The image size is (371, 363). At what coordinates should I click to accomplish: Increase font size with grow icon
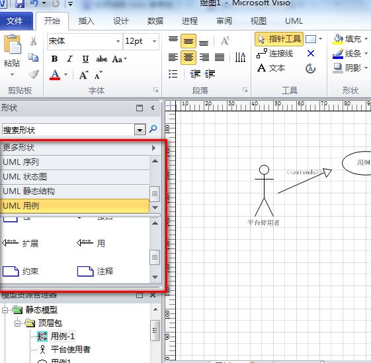click(83, 75)
